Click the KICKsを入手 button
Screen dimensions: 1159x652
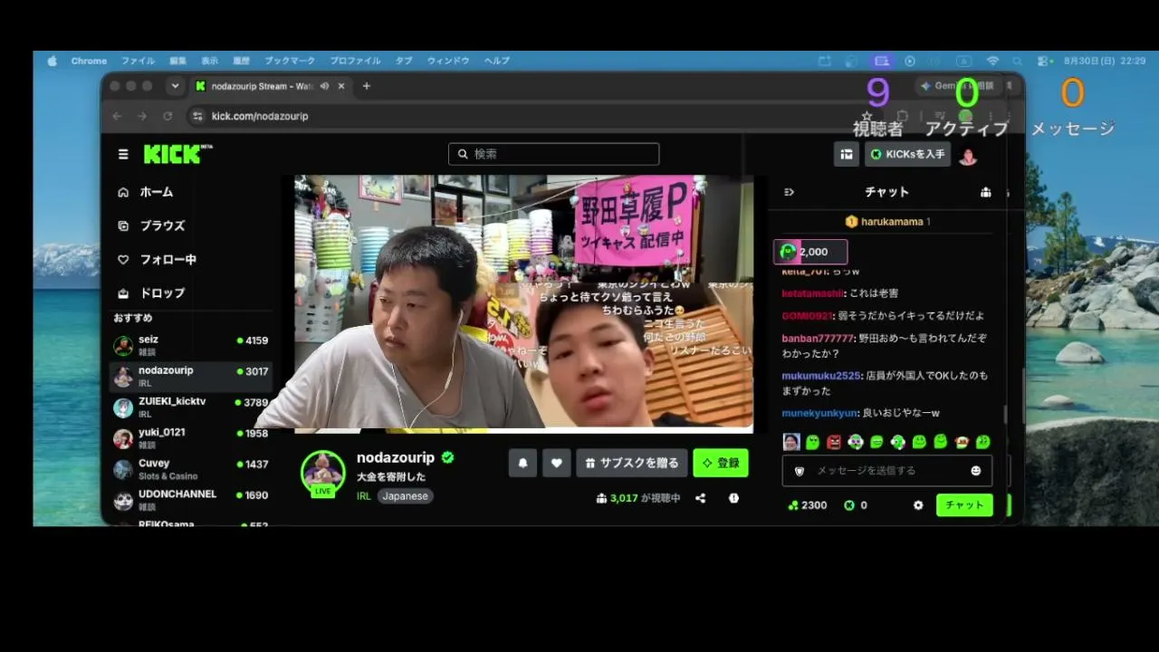pyautogui.click(x=908, y=154)
